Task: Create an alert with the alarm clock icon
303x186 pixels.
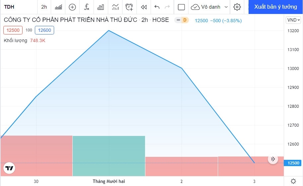Action: point(129,7)
